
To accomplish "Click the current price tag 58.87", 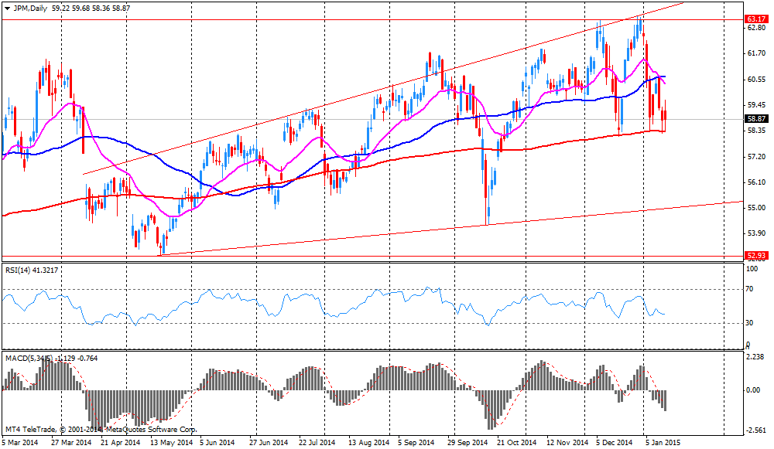I will [755, 119].
